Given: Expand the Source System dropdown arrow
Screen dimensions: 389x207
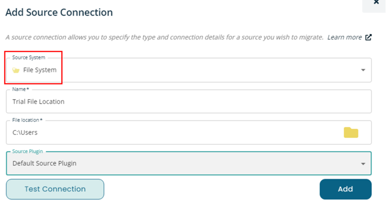Looking at the screenshot, I should [363, 70].
